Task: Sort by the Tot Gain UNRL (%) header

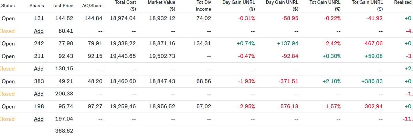Action: coord(325,6)
